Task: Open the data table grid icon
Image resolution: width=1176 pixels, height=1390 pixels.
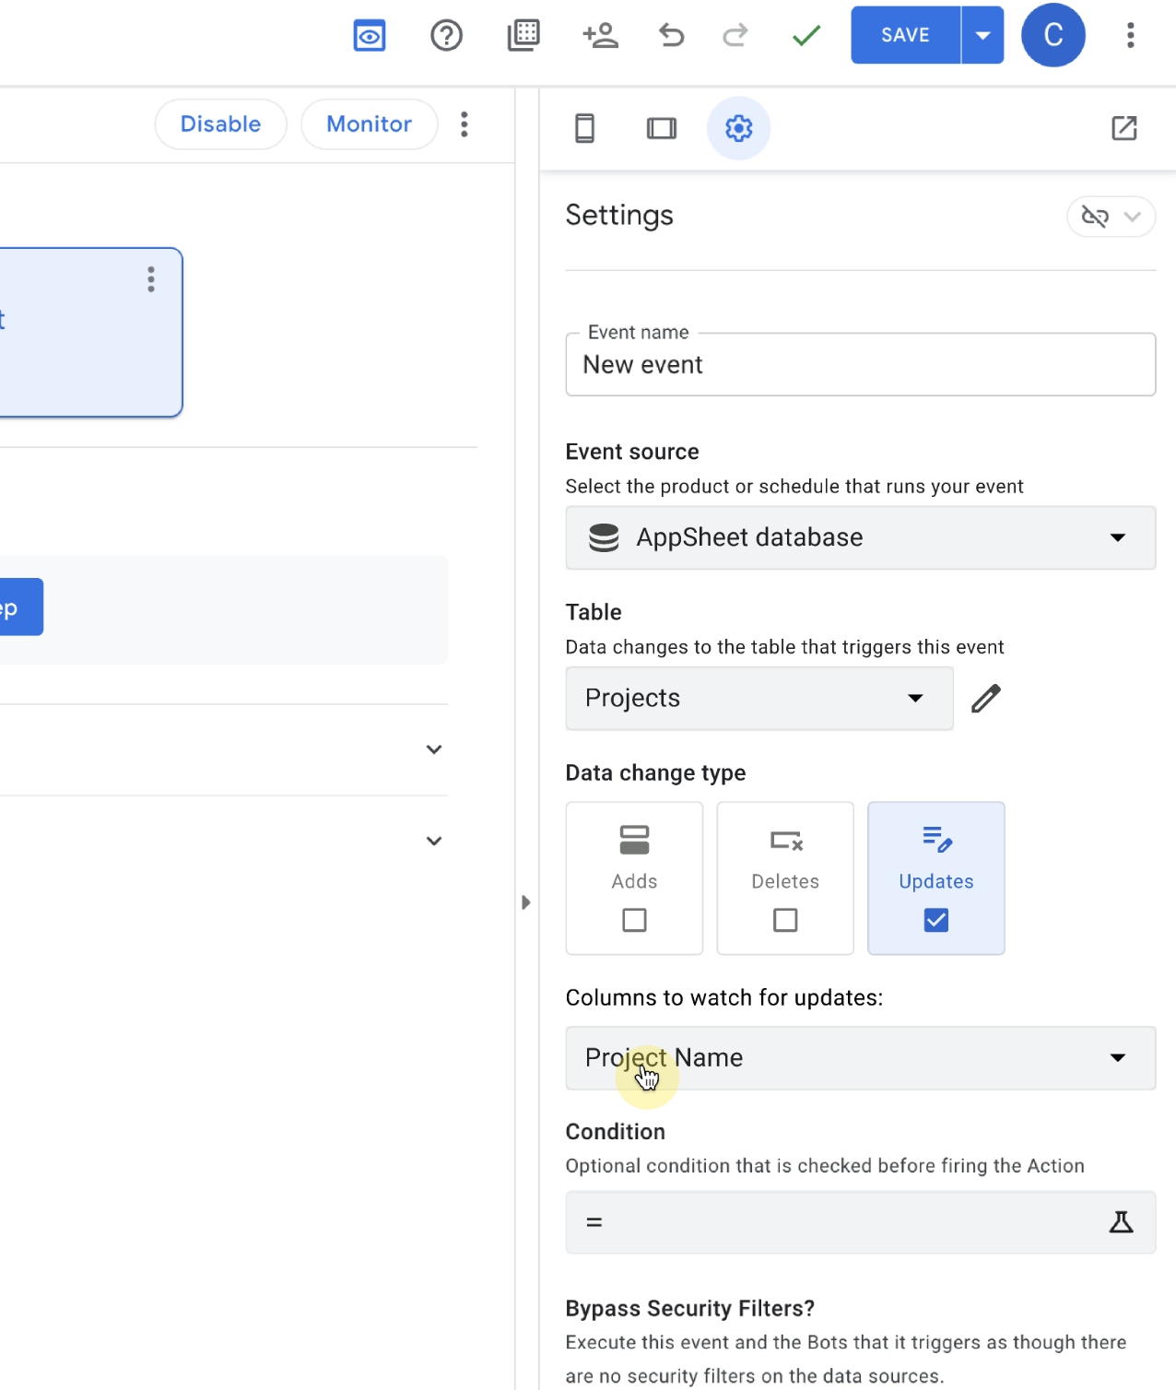Action: (523, 36)
